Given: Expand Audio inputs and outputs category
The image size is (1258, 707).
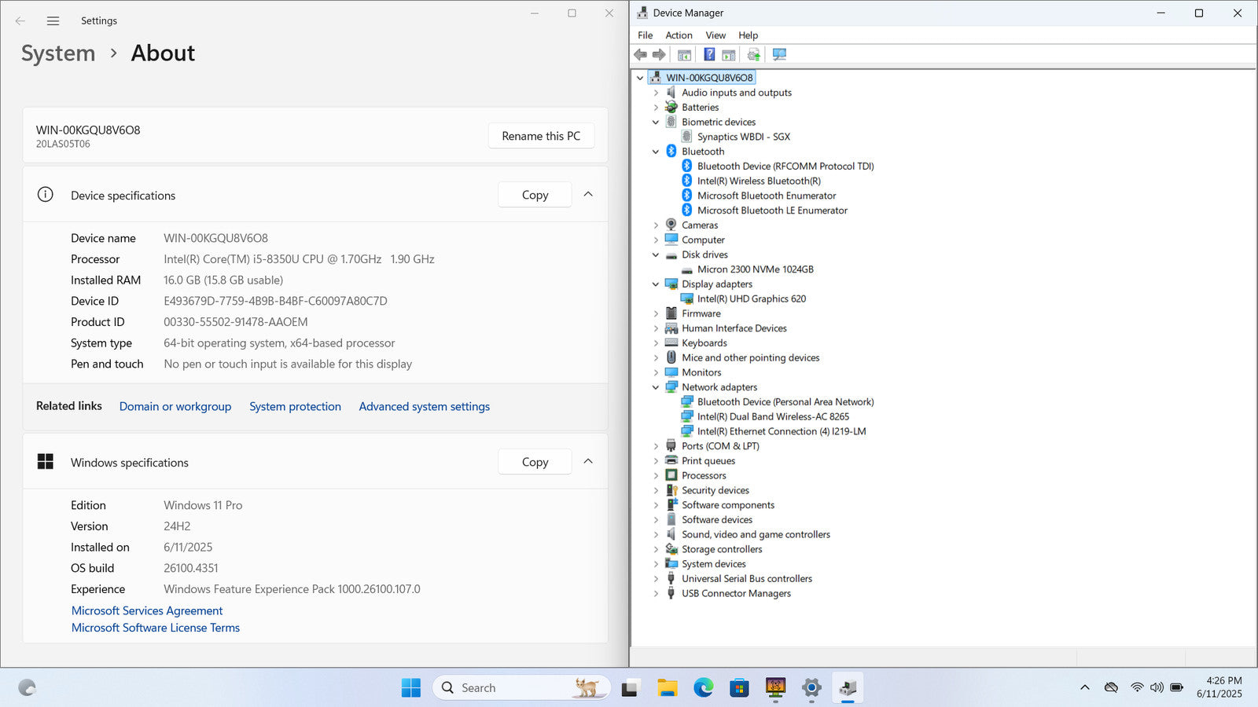Looking at the screenshot, I should coord(656,93).
